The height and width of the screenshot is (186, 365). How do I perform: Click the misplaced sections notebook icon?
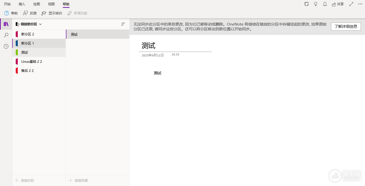(17, 24)
